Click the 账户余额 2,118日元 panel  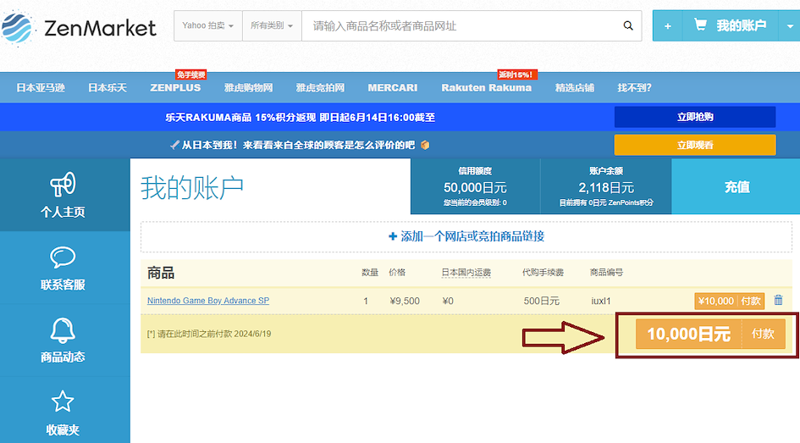(x=606, y=186)
